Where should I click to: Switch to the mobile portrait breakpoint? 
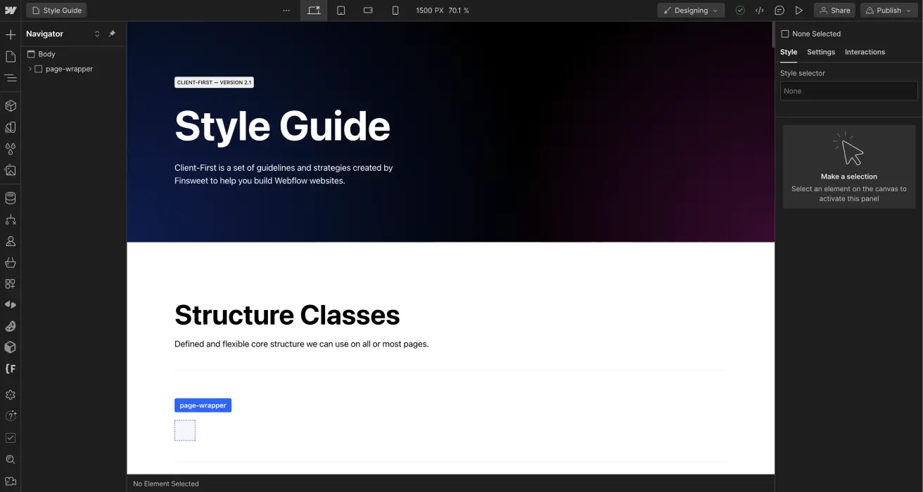coord(395,10)
